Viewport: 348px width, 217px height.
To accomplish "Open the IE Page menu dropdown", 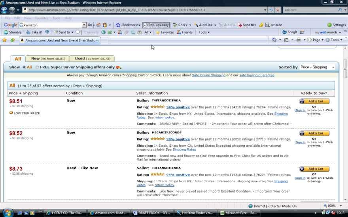I will 316,40.
